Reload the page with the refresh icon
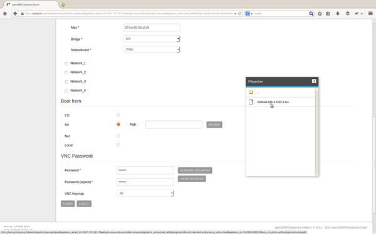Image resolution: width=376 pixels, height=234 pixels. pos(239,14)
